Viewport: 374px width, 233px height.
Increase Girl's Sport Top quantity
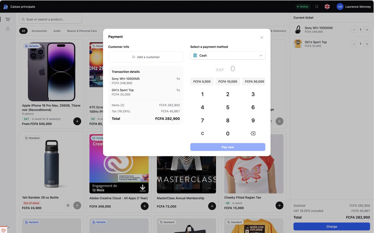[367, 44]
